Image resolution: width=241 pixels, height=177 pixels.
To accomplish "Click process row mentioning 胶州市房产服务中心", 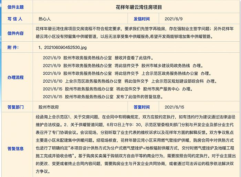I will 118,89.
